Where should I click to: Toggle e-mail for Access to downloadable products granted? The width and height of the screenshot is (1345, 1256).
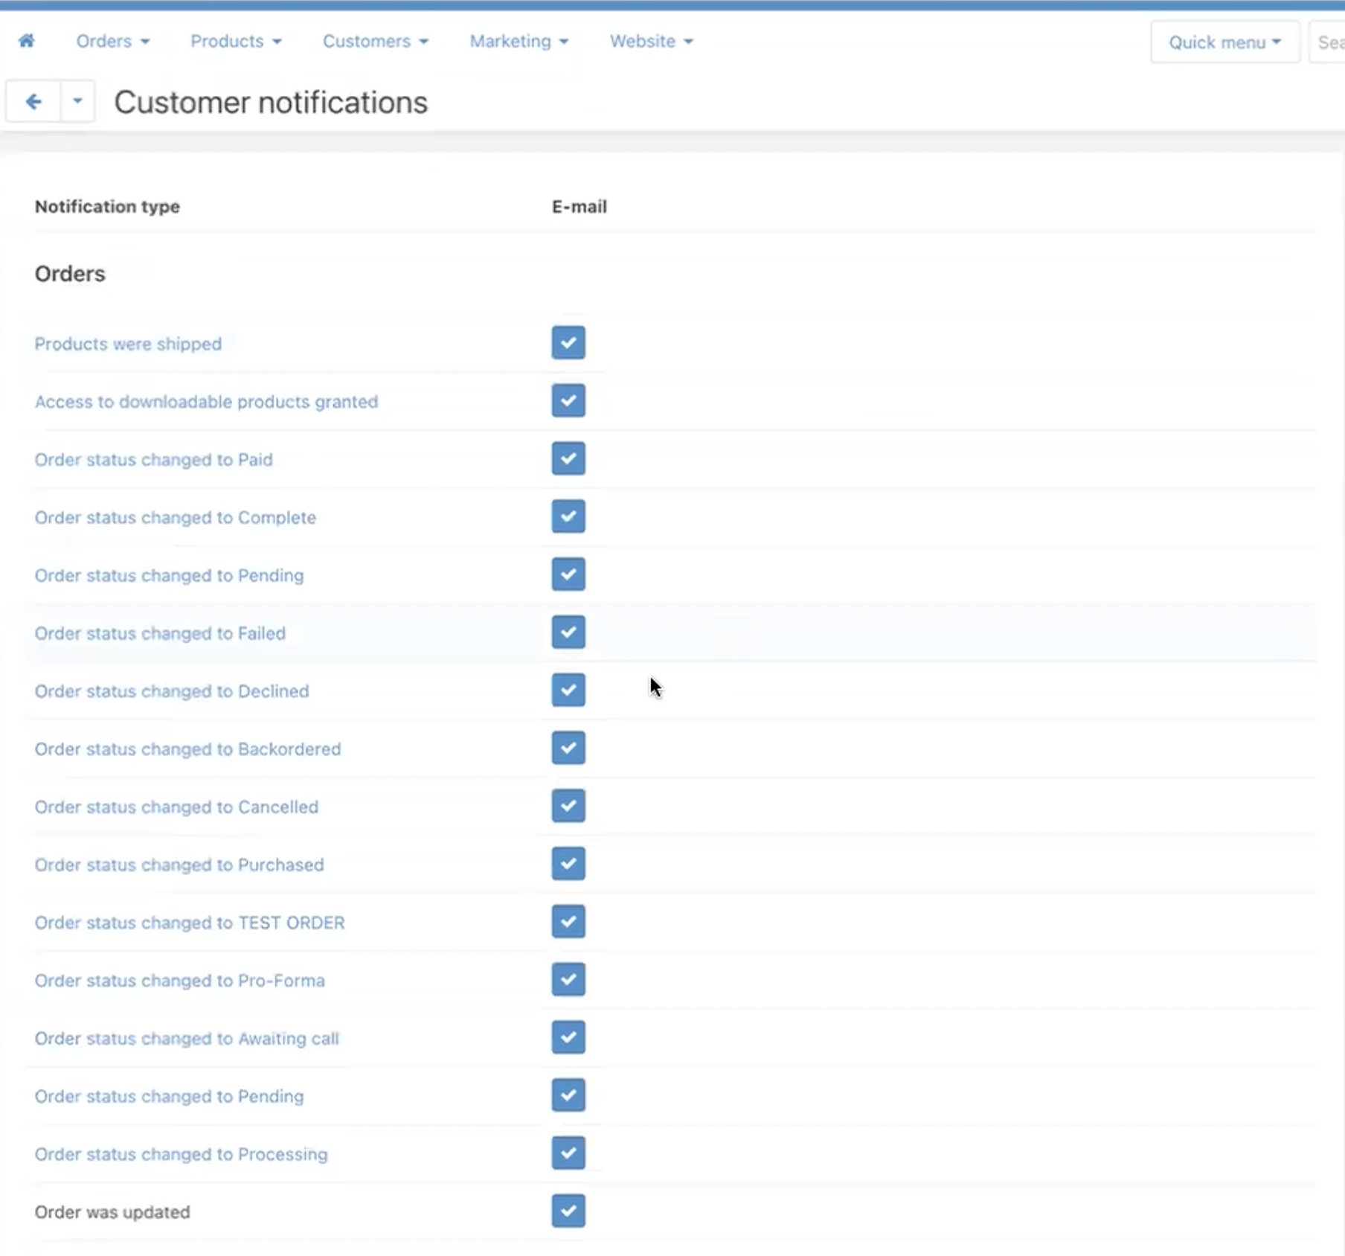click(x=568, y=400)
